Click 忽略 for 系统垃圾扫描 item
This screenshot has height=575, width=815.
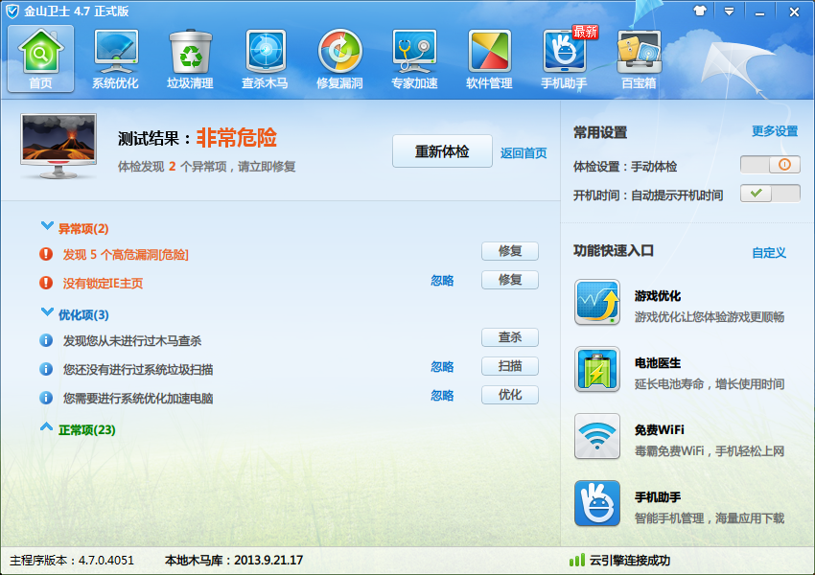442,367
